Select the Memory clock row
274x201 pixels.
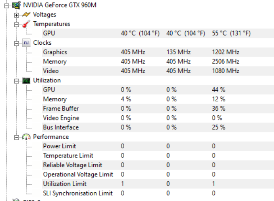pyautogui.click(x=158, y=61)
